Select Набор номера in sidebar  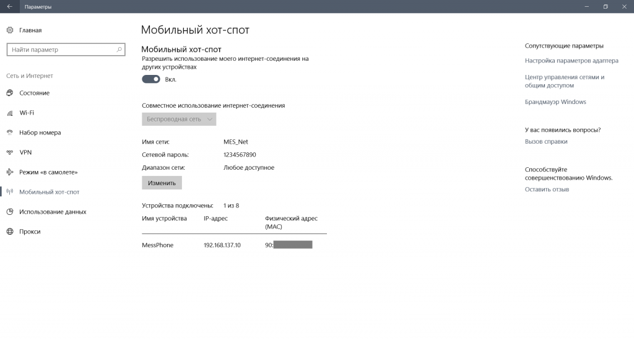(x=40, y=132)
